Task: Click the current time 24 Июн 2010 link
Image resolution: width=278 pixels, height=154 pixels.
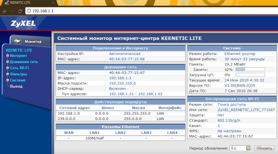Action: tap(244, 80)
